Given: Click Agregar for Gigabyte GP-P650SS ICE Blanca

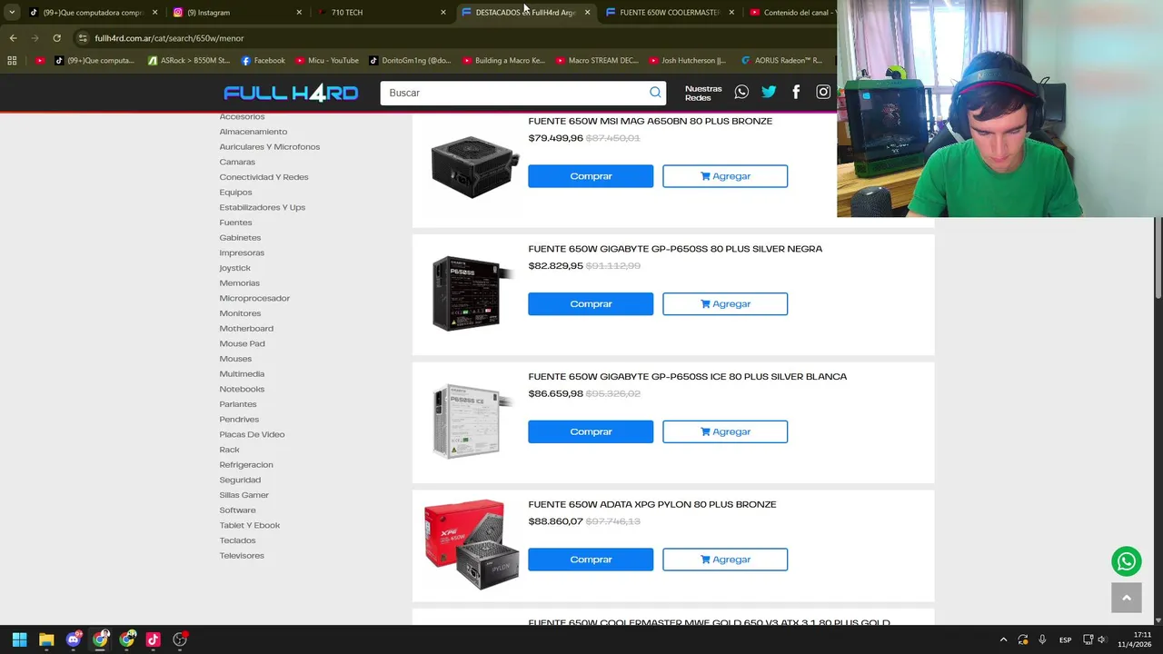Looking at the screenshot, I should coord(725,431).
